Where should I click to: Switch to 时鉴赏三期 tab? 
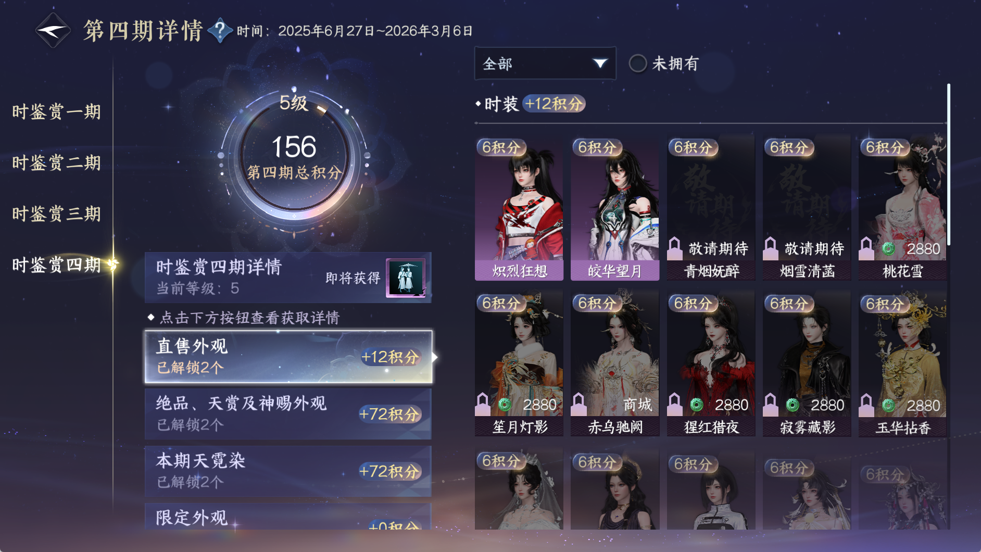pos(56,214)
